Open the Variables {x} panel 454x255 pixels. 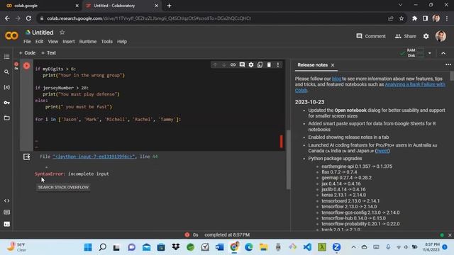[x=6, y=87]
